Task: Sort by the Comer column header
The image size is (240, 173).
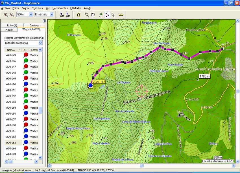Action: pos(34,50)
